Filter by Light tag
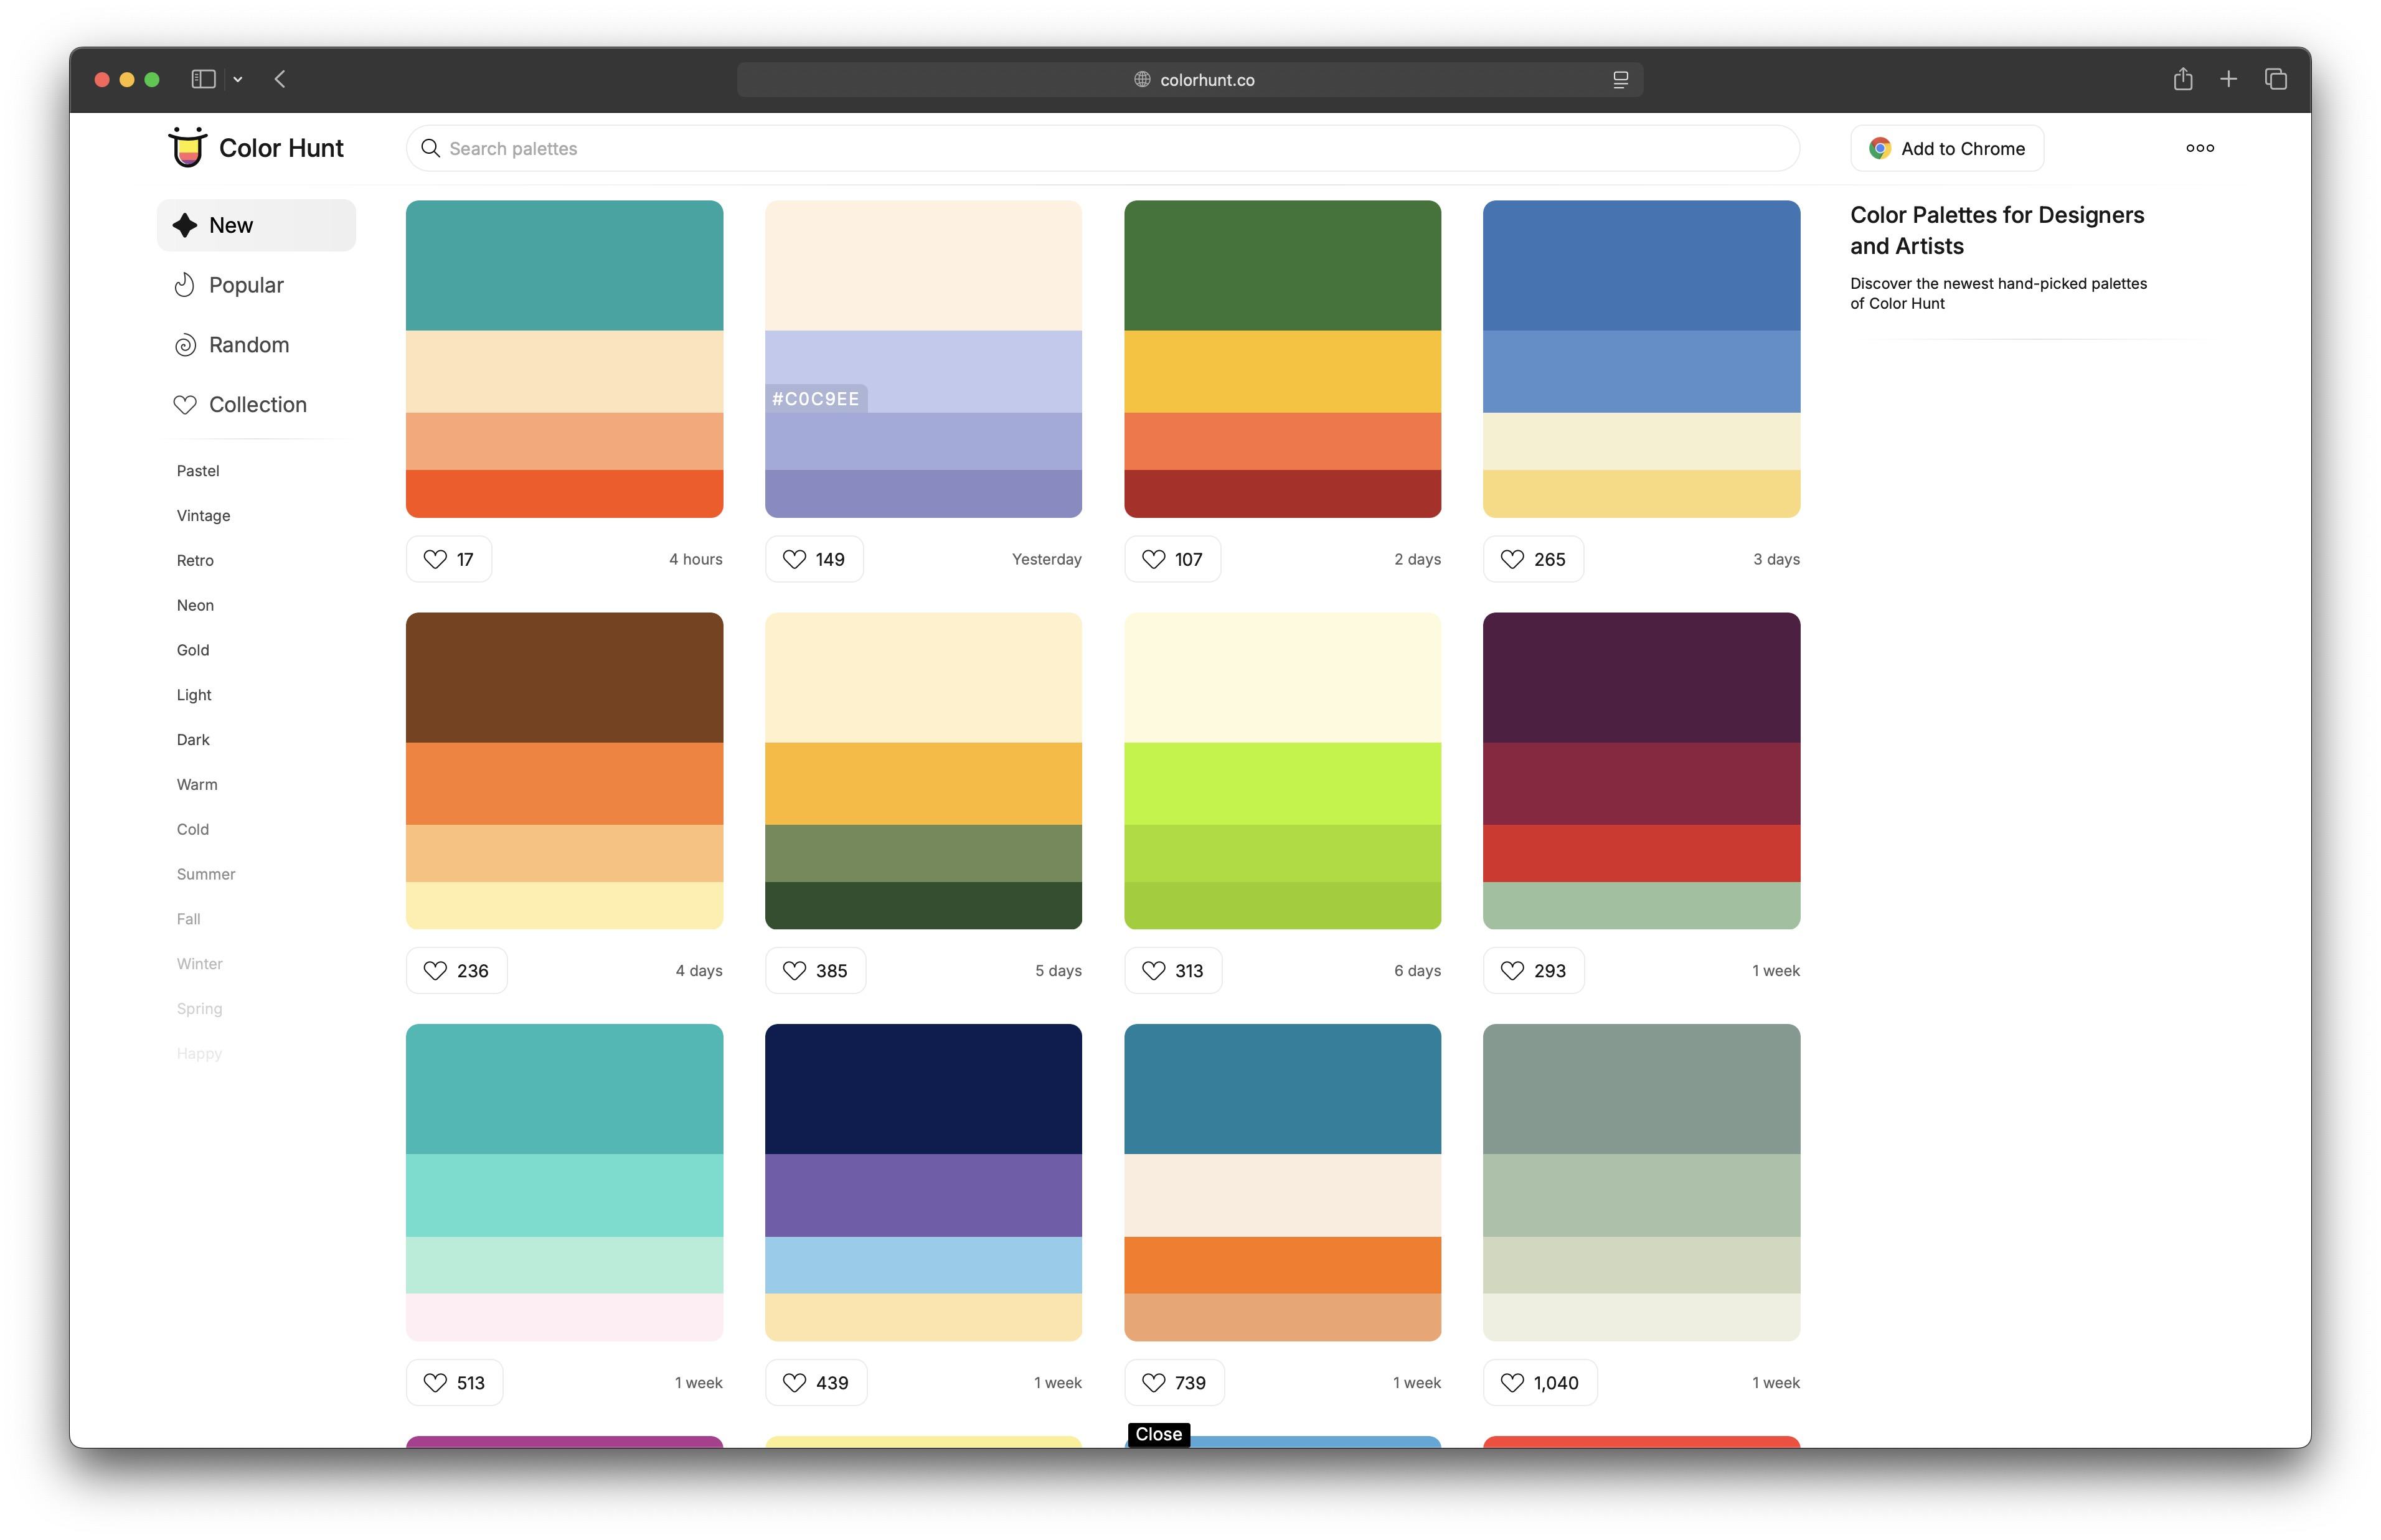 point(194,695)
